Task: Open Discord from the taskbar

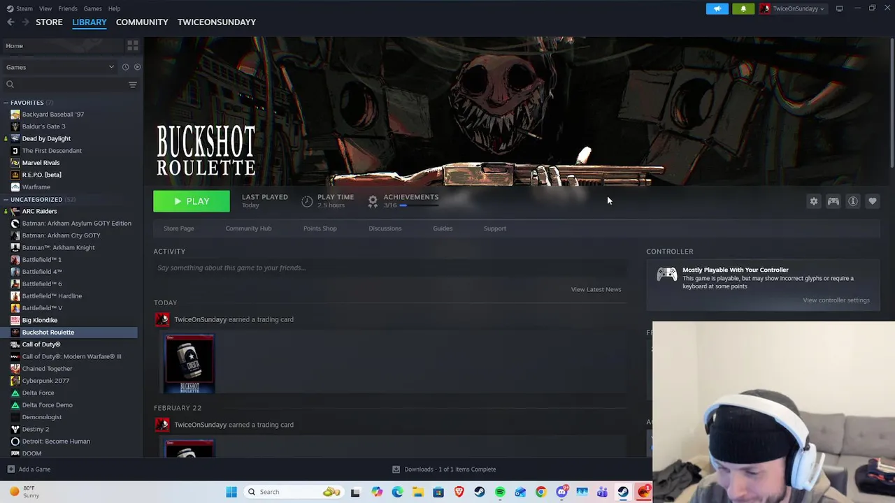Action: click(561, 492)
